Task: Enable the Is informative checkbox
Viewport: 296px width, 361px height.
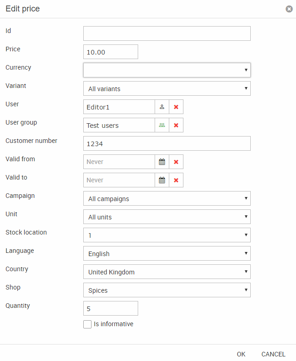Action: [87, 324]
